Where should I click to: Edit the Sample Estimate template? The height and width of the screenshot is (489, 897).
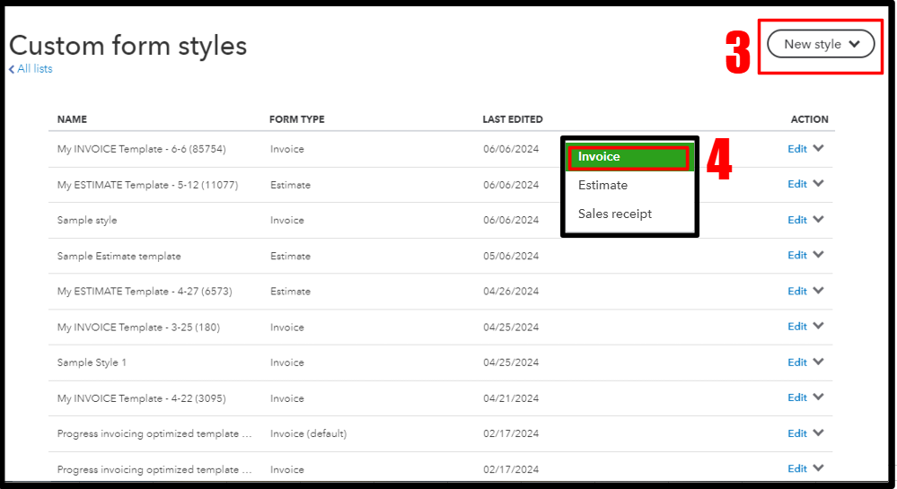click(x=796, y=255)
